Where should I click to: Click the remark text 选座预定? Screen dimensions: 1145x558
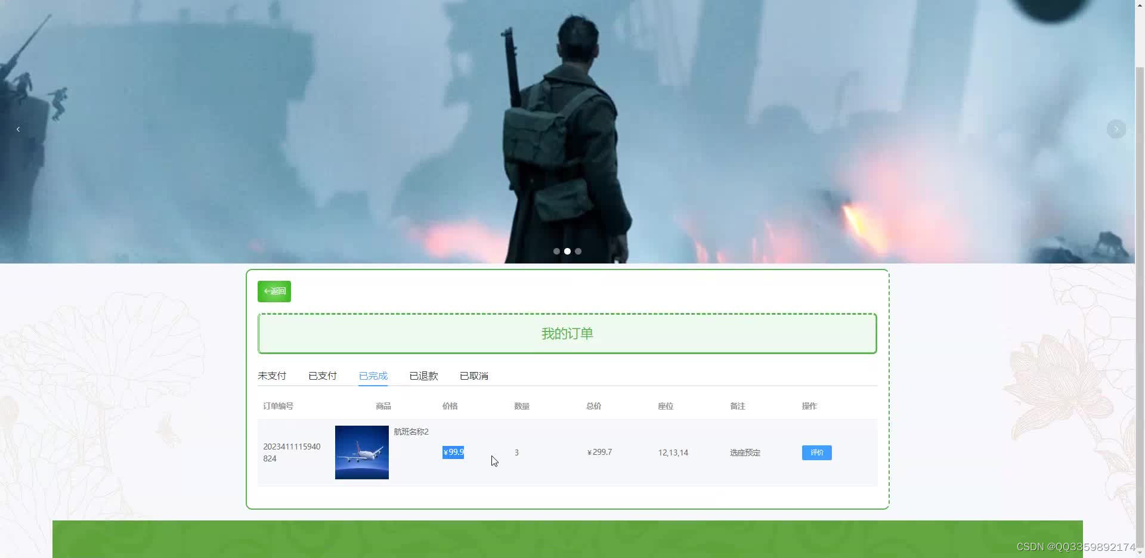745,452
